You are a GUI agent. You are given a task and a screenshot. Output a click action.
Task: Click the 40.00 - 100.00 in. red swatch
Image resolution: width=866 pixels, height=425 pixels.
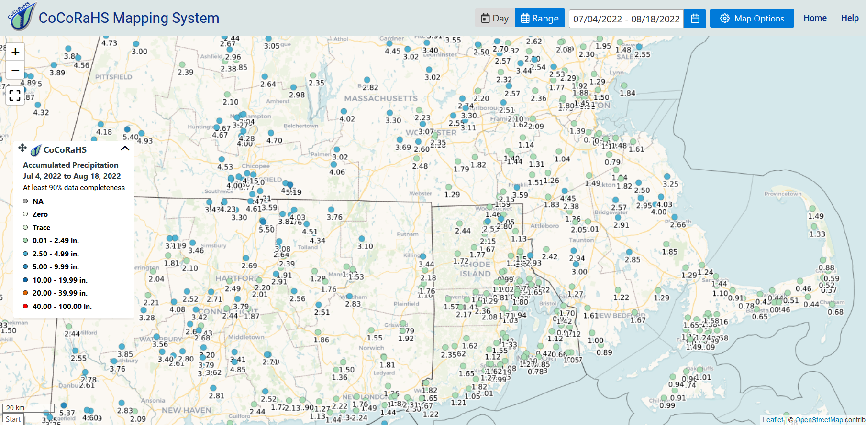point(25,306)
